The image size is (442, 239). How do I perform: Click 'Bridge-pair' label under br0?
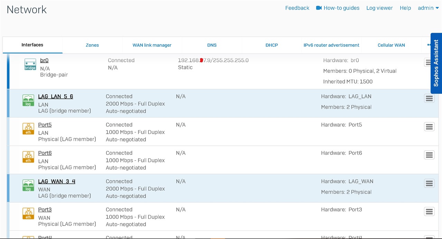54,75
